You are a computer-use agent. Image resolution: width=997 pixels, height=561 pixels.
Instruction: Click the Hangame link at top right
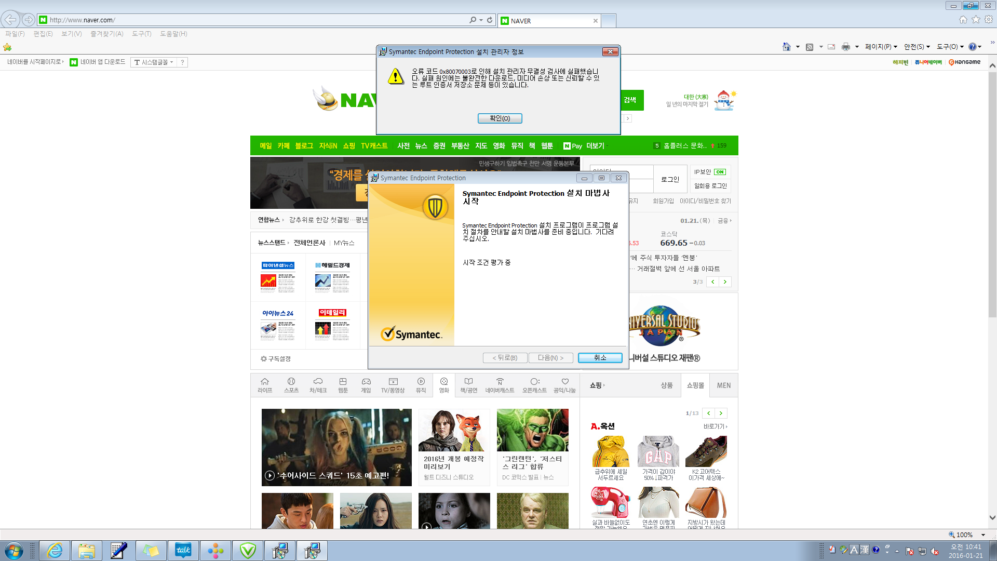coord(964,62)
